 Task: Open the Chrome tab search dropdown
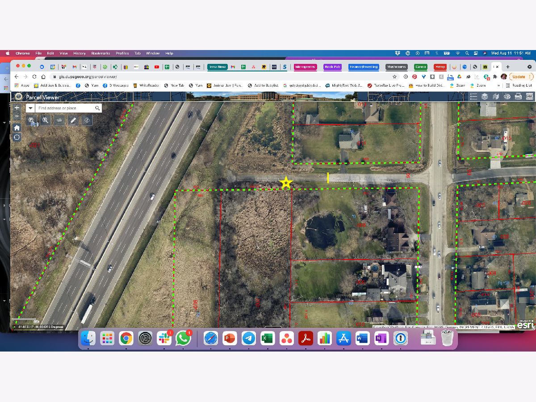pyautogui.click(x=530, y=67)
